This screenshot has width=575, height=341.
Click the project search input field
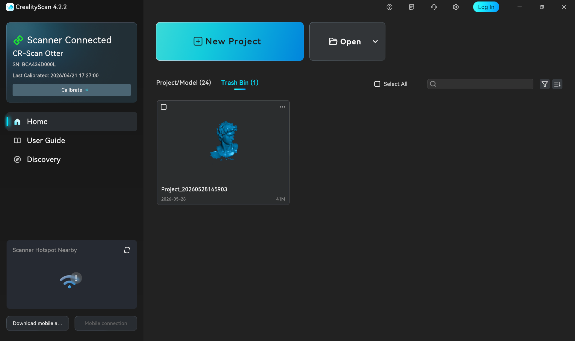[x=480, y=84]
